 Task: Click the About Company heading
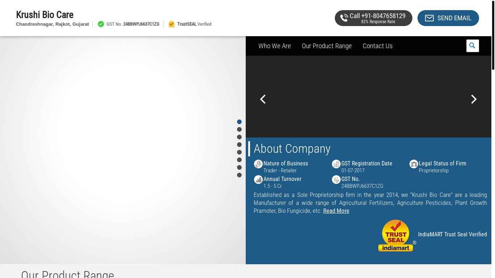pyautogui.click(x=292, y=149)
